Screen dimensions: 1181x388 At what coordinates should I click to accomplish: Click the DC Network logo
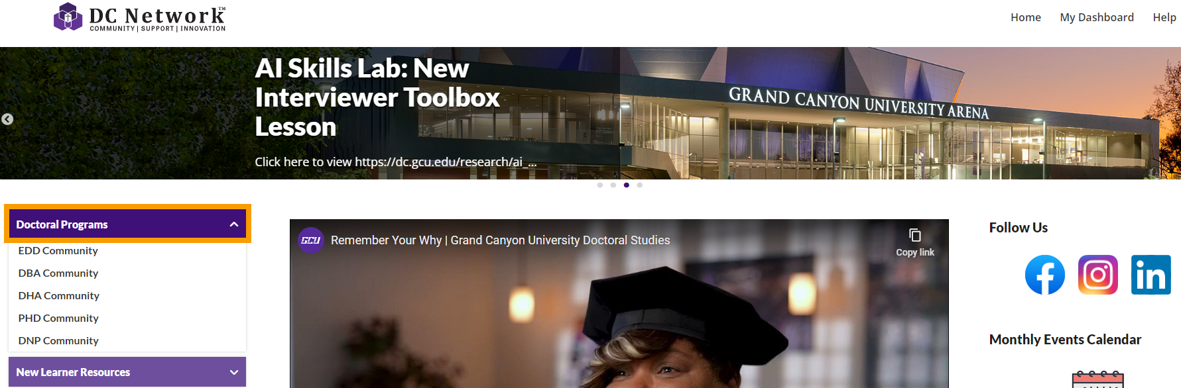(139, 17)
